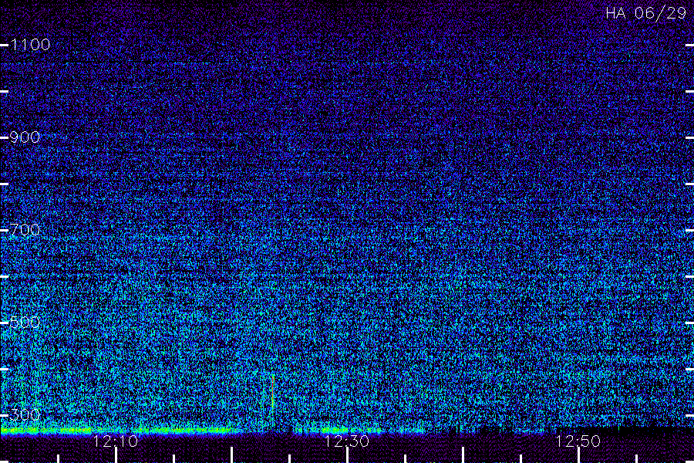Image resolution: width=694 pixels, height=463 pixels.
Task: Click the 12:10 time axis label
Action: (x=116, y=441)
